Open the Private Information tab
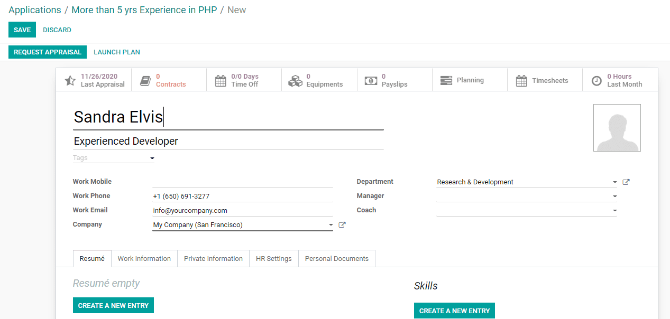Image resolution: width=670 pixels, height=319 pixels. click(213, 259)
